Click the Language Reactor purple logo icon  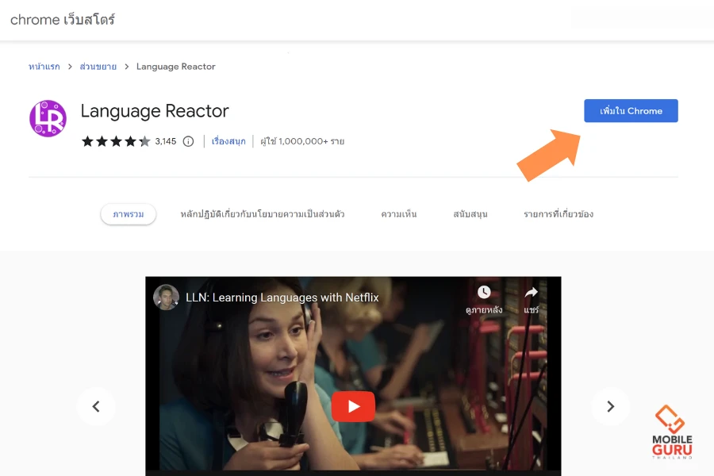48,118
